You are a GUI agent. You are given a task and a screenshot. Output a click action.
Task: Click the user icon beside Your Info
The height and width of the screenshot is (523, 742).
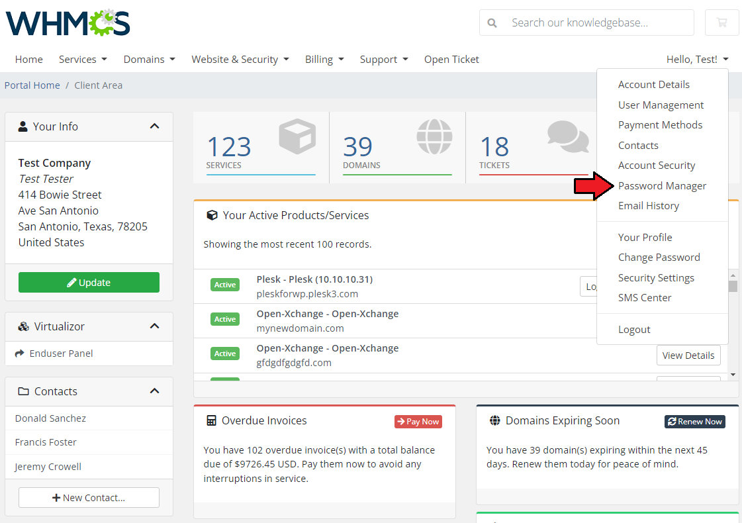pyautogui.click(x=23, y=126)
